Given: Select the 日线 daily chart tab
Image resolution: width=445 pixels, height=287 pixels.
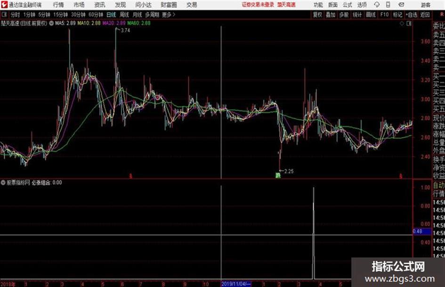Looking at the screenshot, I should [x=111, y=15].
